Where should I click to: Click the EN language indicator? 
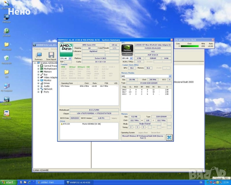(x=201, y=182)
